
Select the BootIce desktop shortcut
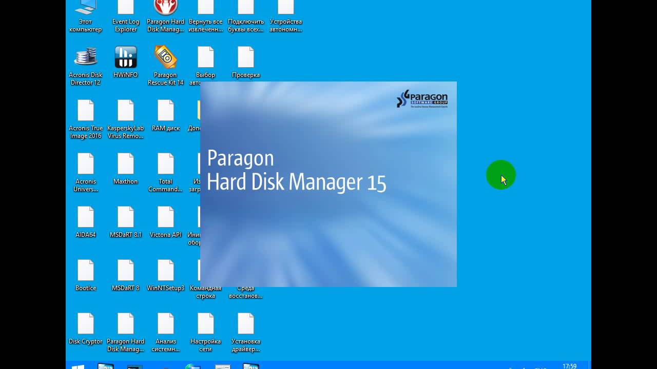click(86, 276)
